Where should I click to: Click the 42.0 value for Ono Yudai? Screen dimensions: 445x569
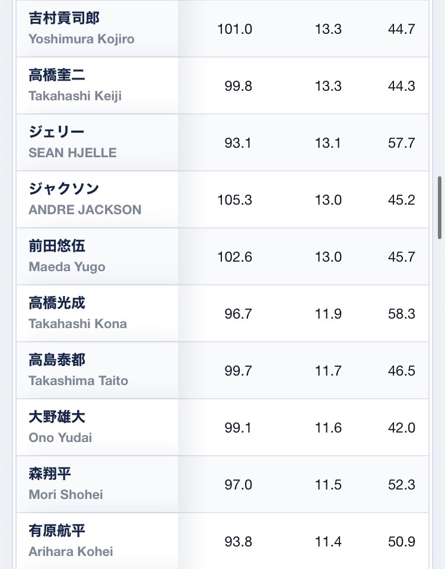pos(402,428)
